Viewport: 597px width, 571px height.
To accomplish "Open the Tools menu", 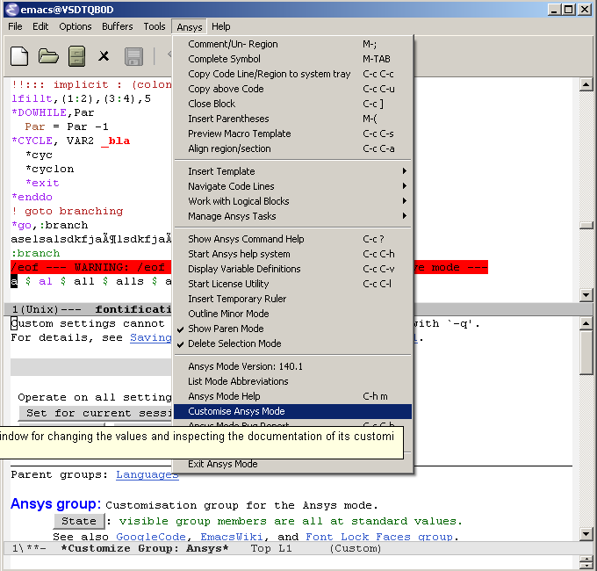I will click(x=155, y=26).
